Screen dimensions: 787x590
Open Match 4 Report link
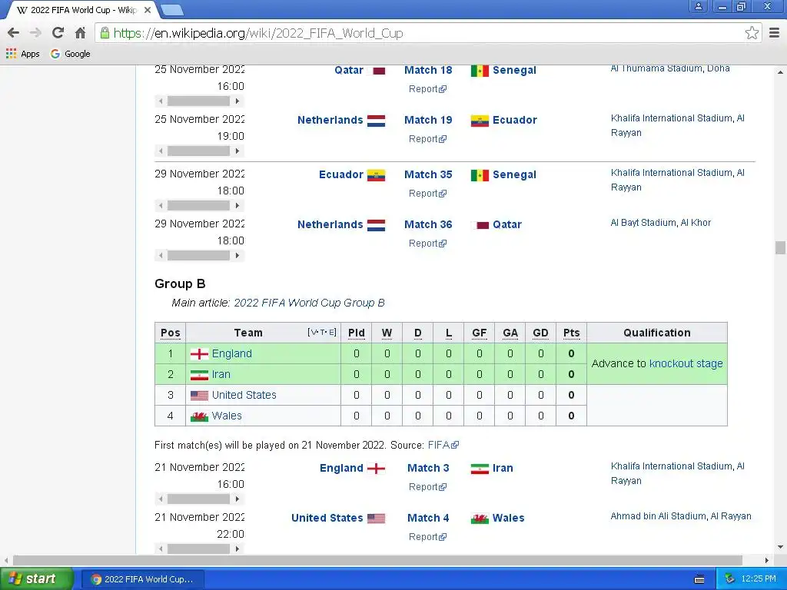coord(427,537)
